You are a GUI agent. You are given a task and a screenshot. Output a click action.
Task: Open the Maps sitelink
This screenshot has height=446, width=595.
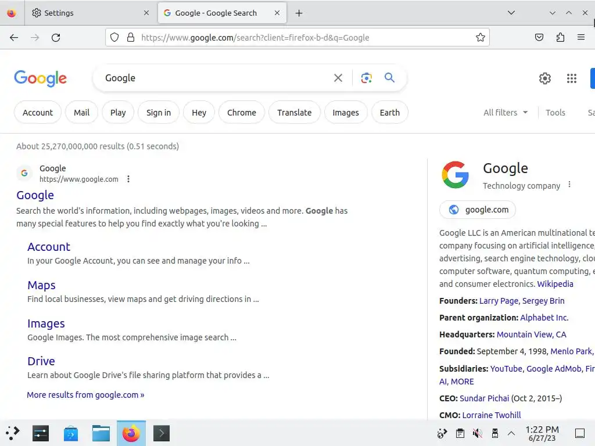point(41,285)
